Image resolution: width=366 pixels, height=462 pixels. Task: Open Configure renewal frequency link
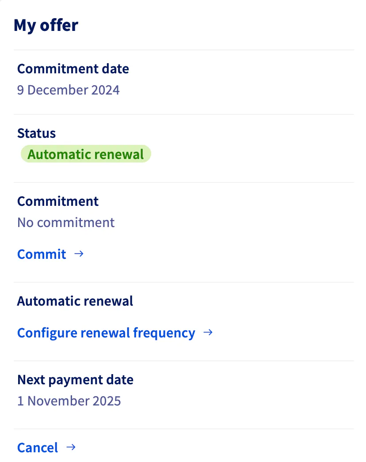click(x=106, y=333)
